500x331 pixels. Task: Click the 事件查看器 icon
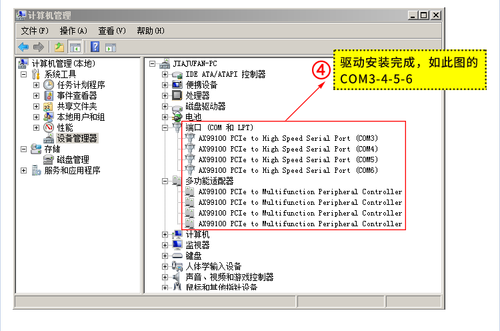click(x=49, y=95)
